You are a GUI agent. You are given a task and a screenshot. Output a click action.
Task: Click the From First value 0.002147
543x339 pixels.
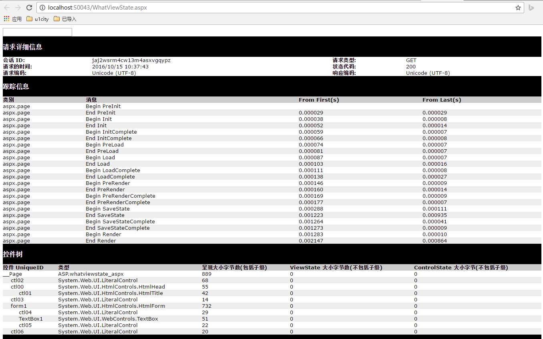(x=311, y=241)
